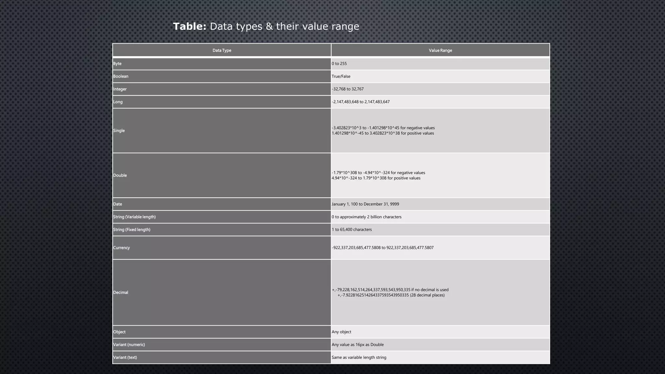Viewport: 665px width, 374px height.
Task: Click the Decimal value range text
Action: coord(390,292)
